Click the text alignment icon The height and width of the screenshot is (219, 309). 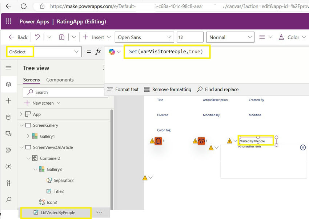[262, 37]
